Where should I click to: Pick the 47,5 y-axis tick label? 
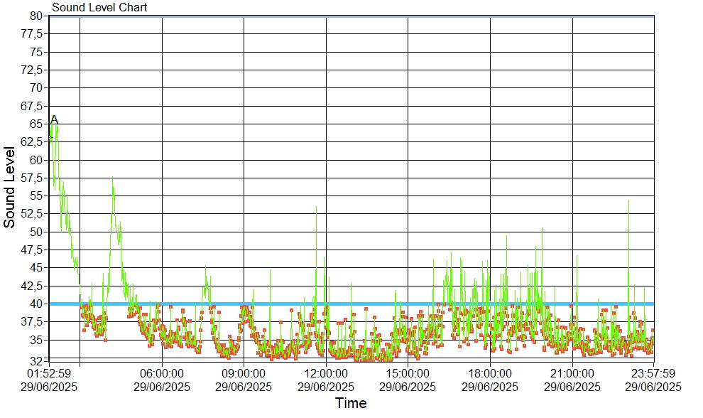[33, 250]
